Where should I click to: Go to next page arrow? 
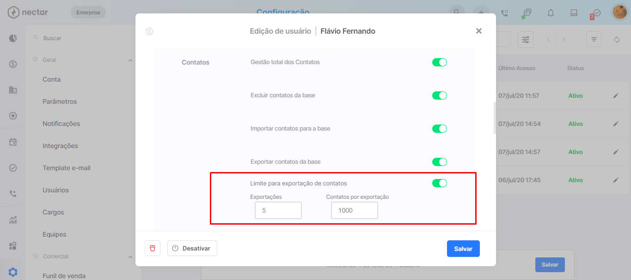pos(564,40)
